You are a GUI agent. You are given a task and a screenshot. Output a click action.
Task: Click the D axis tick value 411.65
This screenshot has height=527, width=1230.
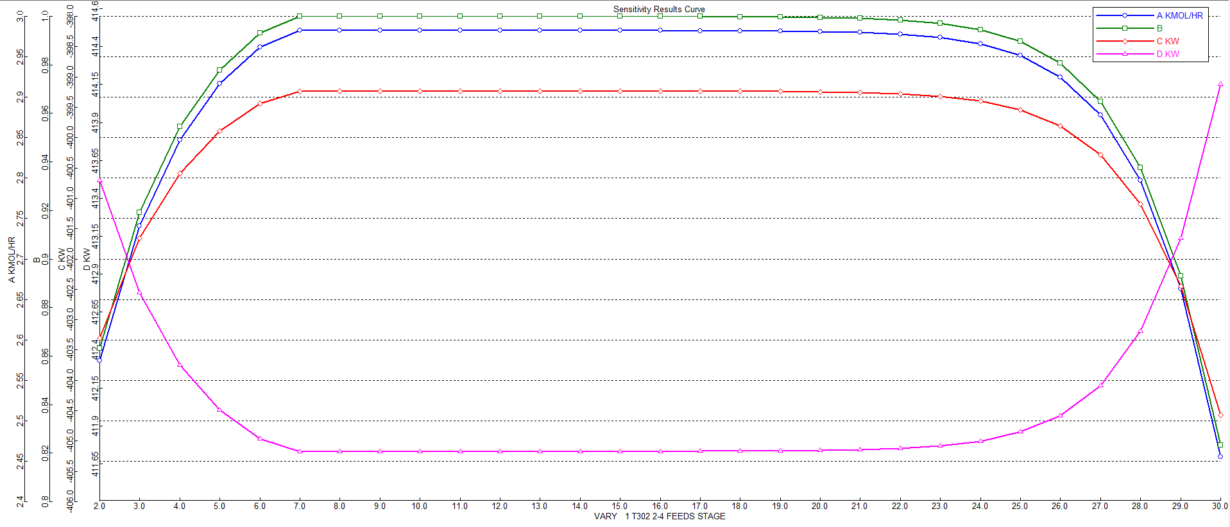tap(95, 464)
